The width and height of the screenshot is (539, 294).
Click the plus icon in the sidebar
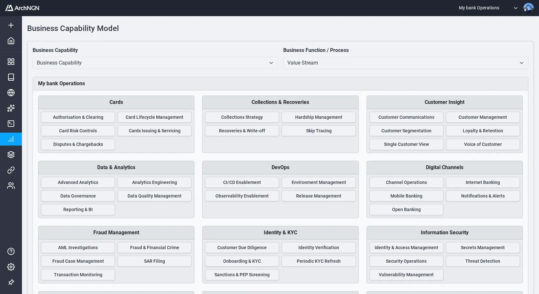11,25
